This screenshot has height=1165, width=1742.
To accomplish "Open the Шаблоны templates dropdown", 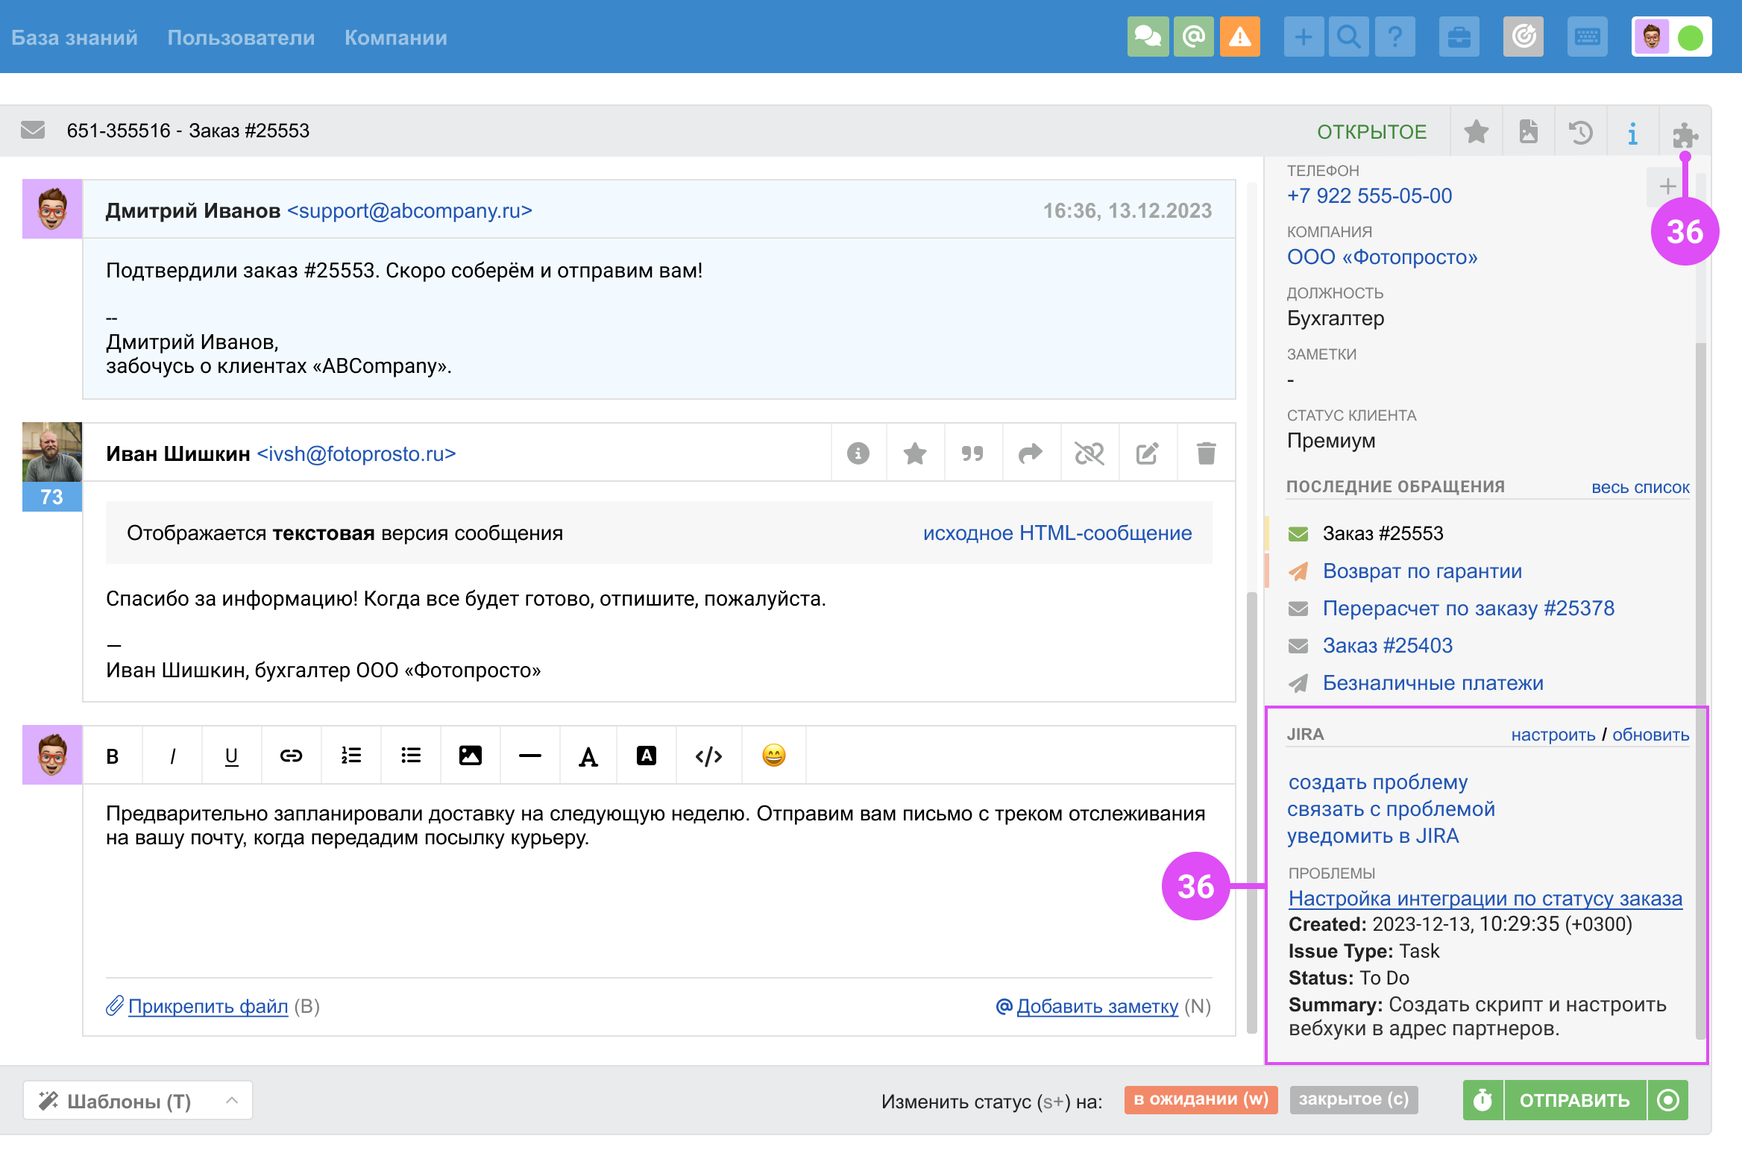I will [138, 1100].
